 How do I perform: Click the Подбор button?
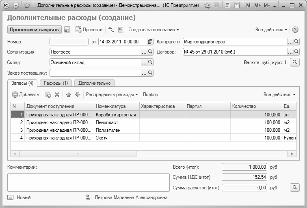coord(150,94)
